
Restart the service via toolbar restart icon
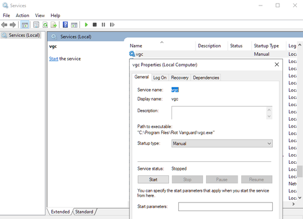[x=112, y=25]
